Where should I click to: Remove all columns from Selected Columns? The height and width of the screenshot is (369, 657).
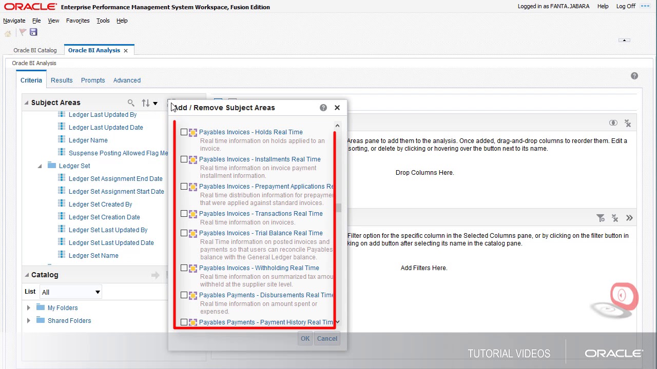628,123
